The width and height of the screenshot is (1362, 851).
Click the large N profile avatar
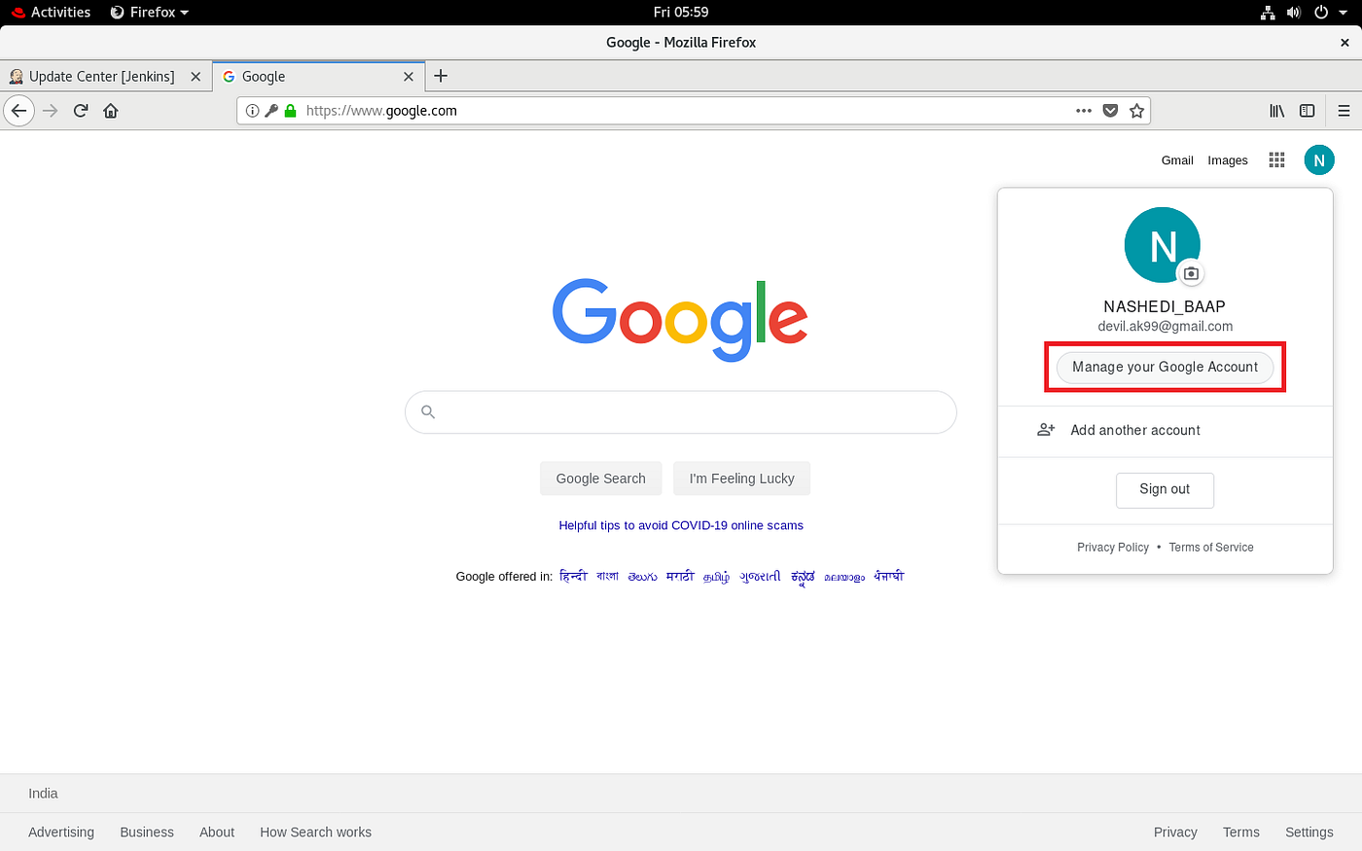click(x=1163, y=245)
